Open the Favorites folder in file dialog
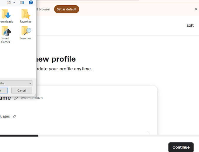Screen dimensions: 199x152 [25, 16]
